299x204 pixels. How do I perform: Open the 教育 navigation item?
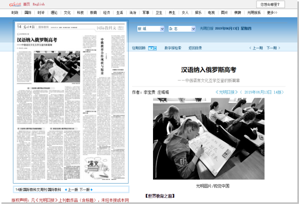93,12
